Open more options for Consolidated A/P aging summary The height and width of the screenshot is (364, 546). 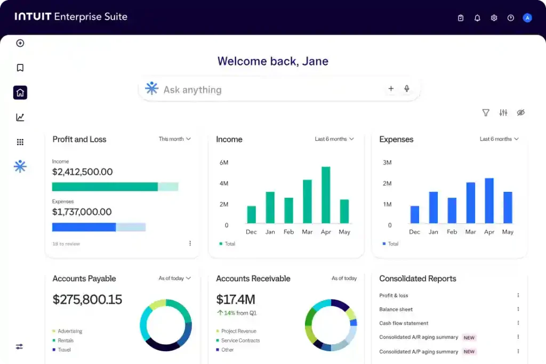pos(518,351)
